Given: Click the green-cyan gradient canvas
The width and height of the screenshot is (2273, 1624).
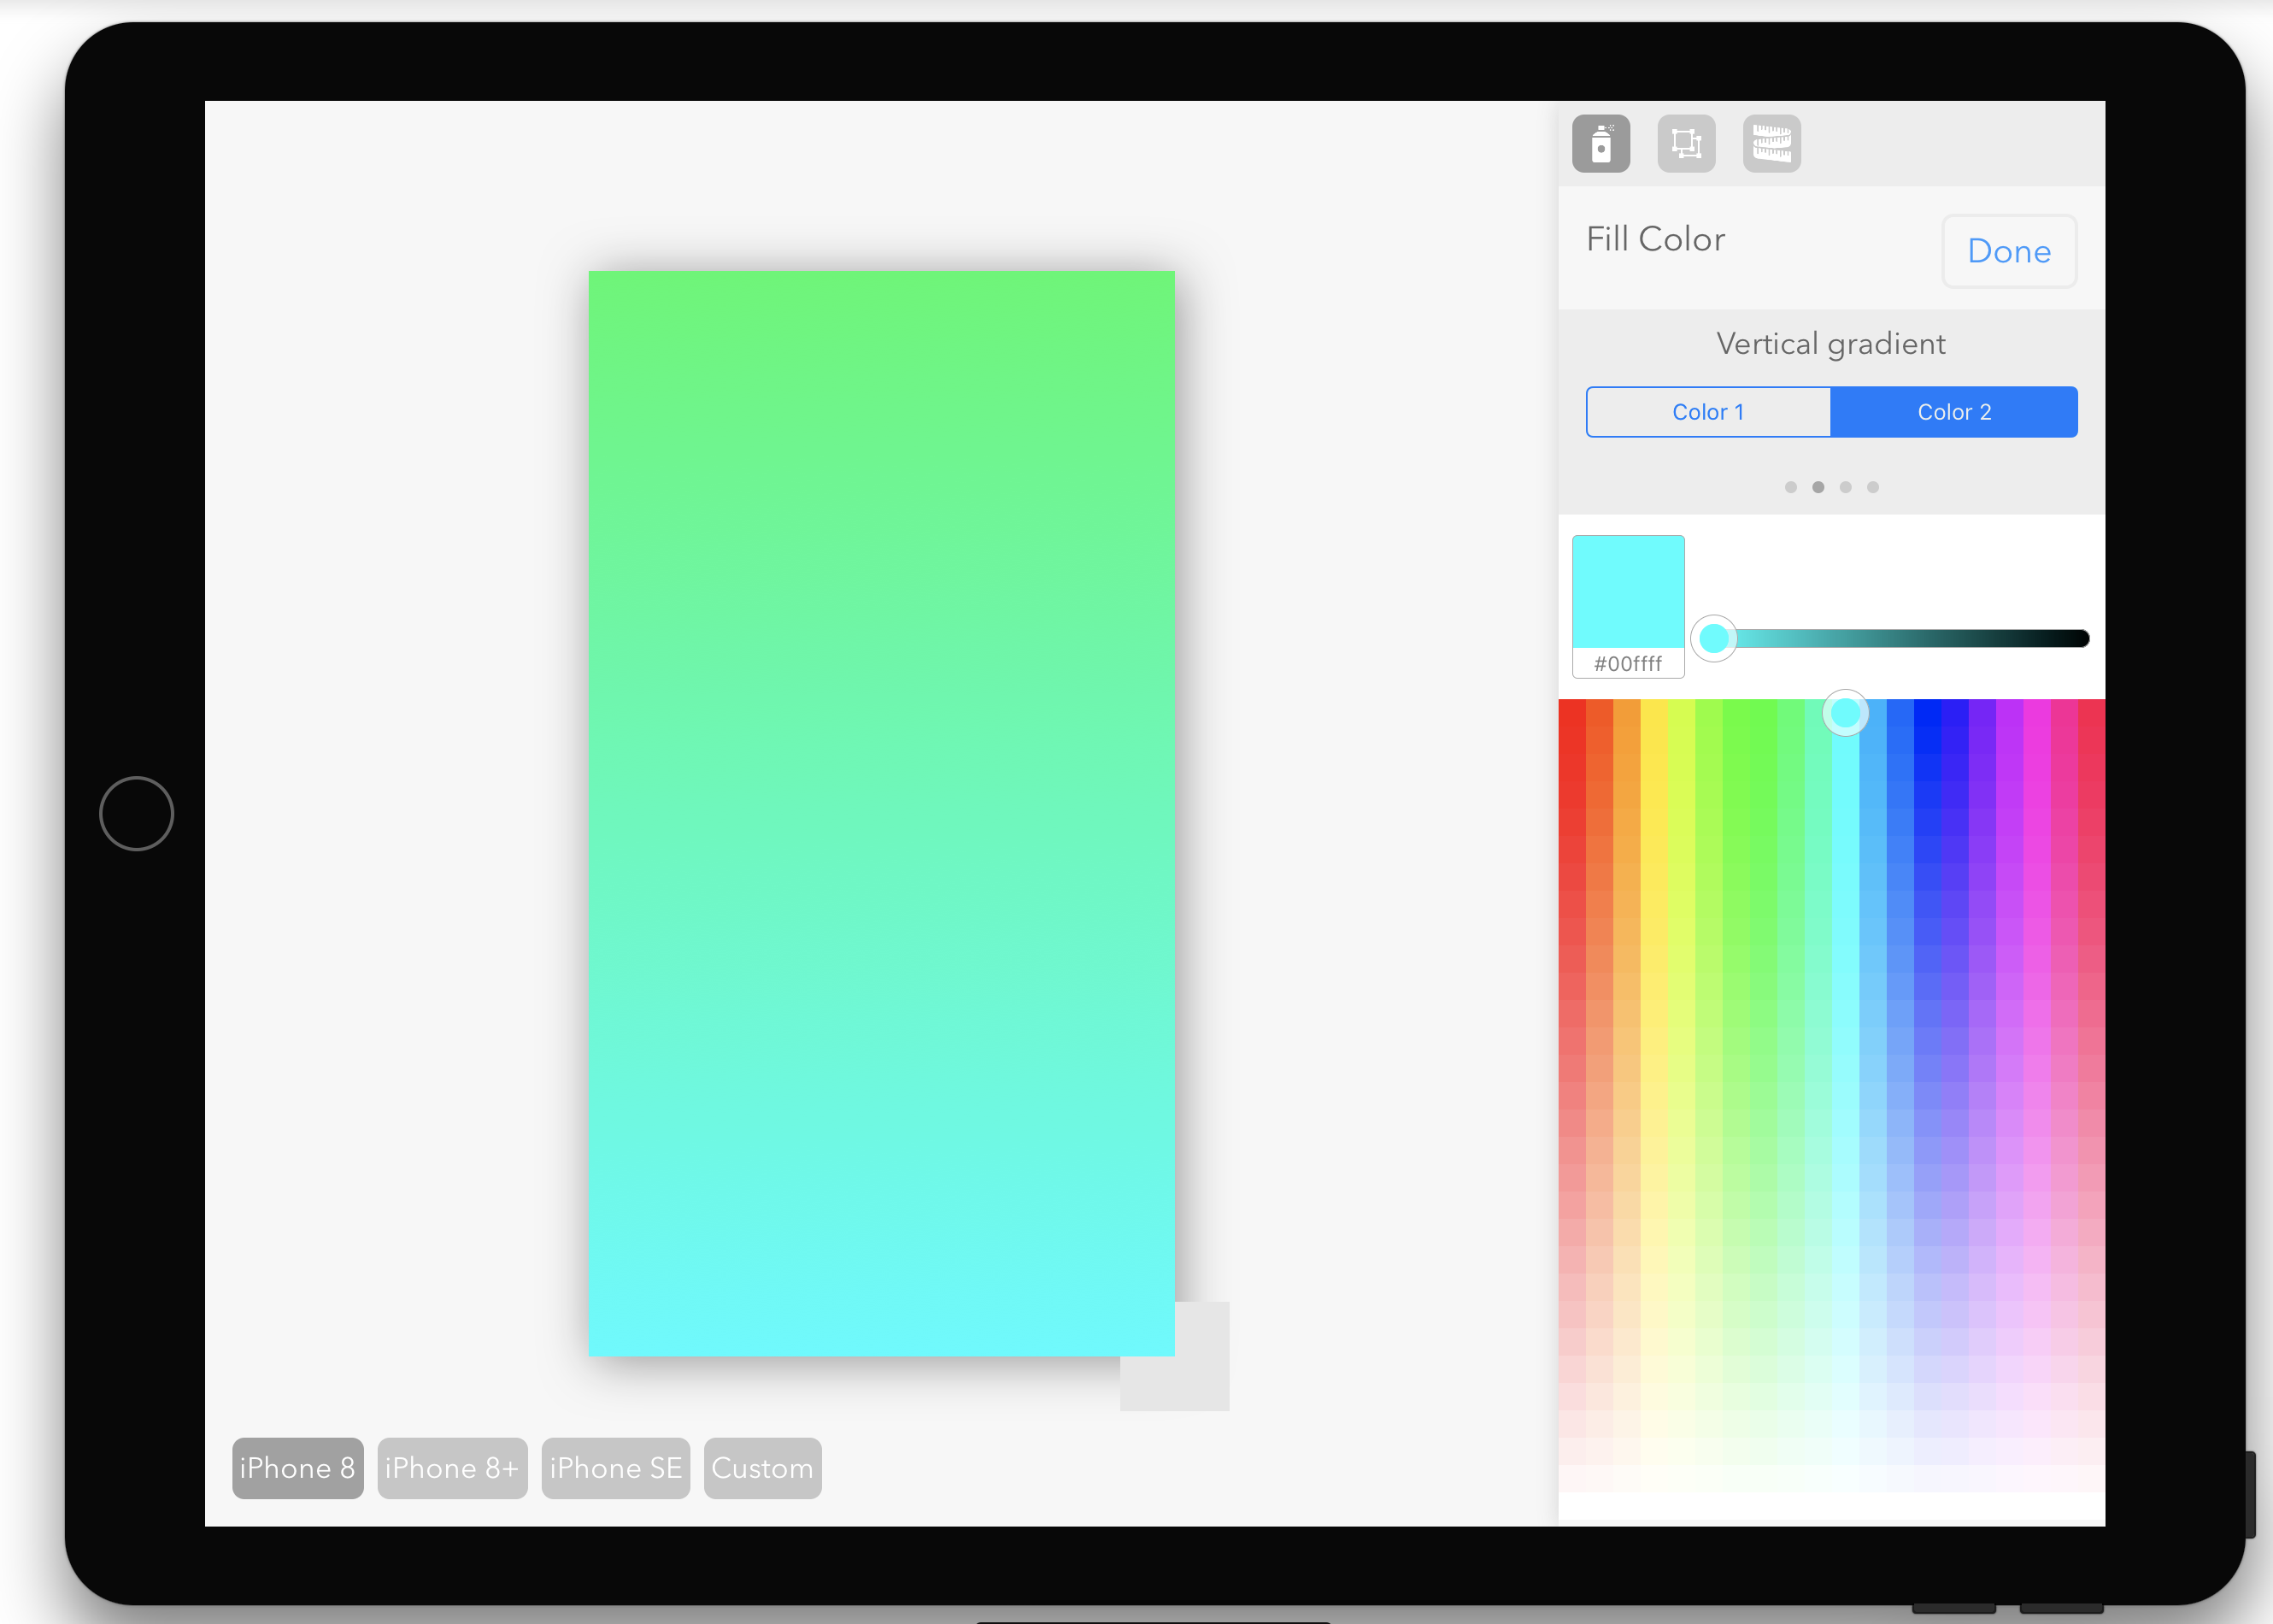Looking at the screenshot, I should click(881, 812).
